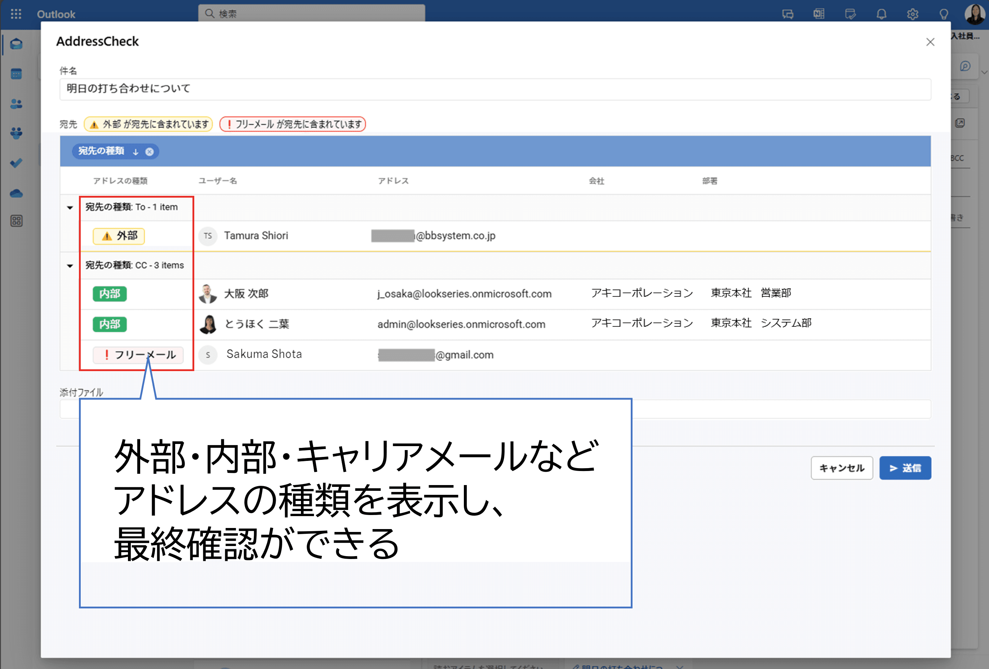Open the Groups icon in the sidebar
The height and width of the screenshot is (669, 989).
click(x=16, y=132)
